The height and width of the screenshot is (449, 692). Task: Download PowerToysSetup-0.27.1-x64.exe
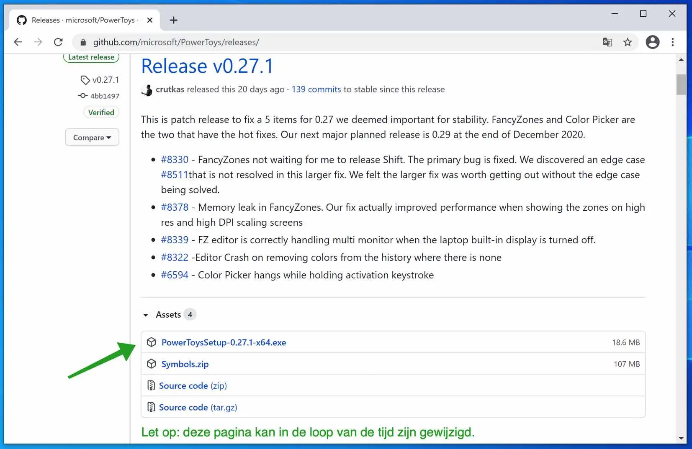coord(224,342)
